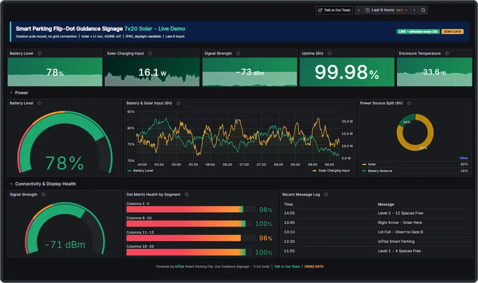Click the LIVE refreshes every 10s badge

point(418,31)
